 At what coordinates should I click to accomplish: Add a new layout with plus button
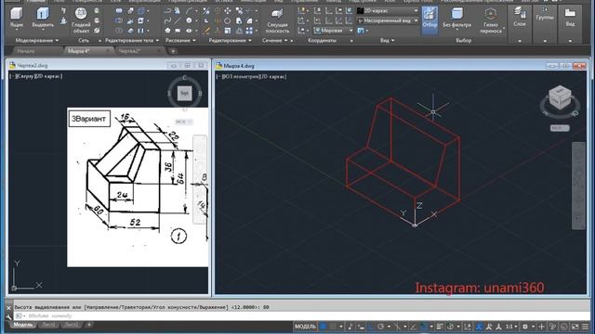[89, 325]
